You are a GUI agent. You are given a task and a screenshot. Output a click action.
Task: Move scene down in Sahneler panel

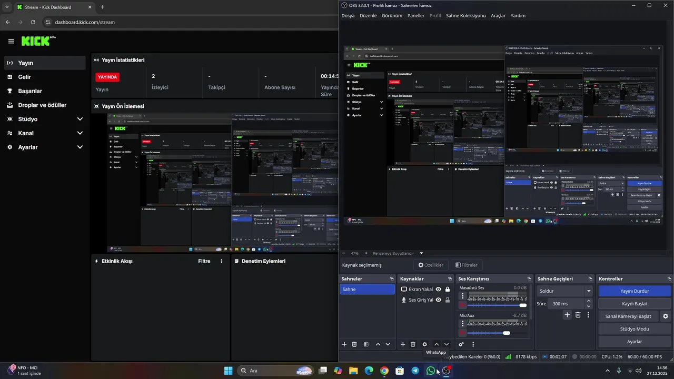tap(388, 344)
